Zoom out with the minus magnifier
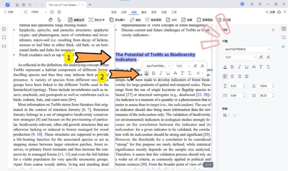This screenshot has height=171, width=305. click(x=52, y=12)
